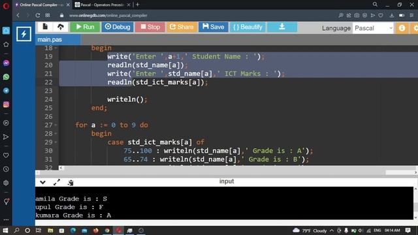Open Opera tab search magnifier
Image resolution: width=418 pixels, height=235 pixels.
coord(375,5)
